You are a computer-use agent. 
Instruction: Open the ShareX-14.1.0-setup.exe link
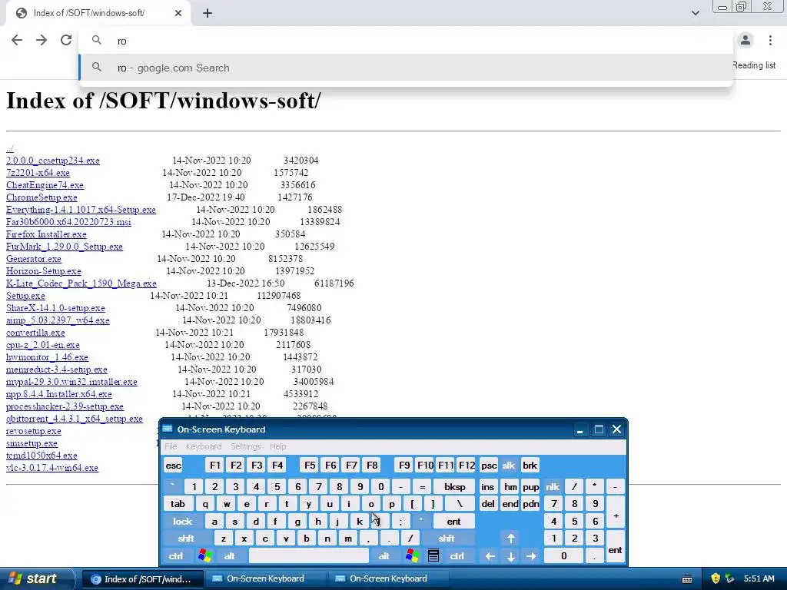55,308
